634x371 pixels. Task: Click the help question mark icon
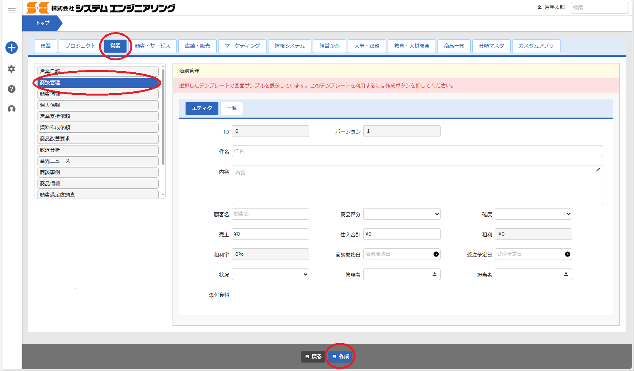click(x=12, y=89)
